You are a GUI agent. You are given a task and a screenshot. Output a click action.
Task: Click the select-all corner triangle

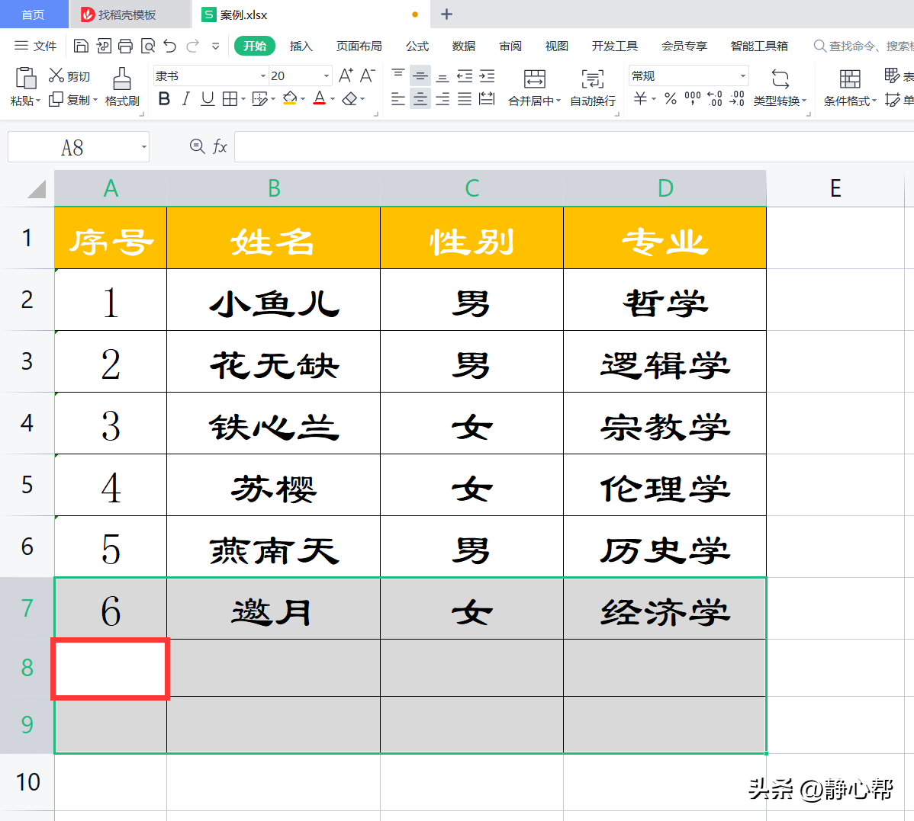36,188
